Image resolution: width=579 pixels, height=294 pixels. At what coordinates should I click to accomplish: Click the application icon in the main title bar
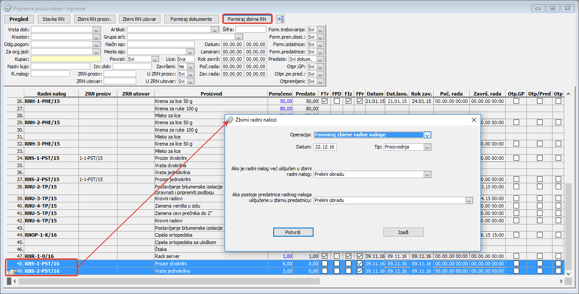[8, 8]
